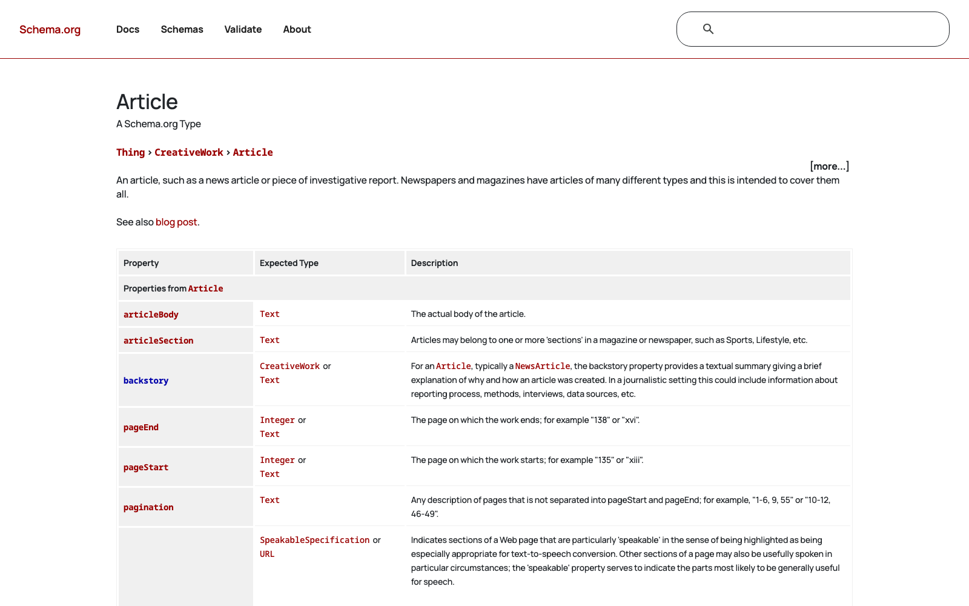Click Text type in pageStart row
This screenshot has height=606, width=969.
(270, 474)
